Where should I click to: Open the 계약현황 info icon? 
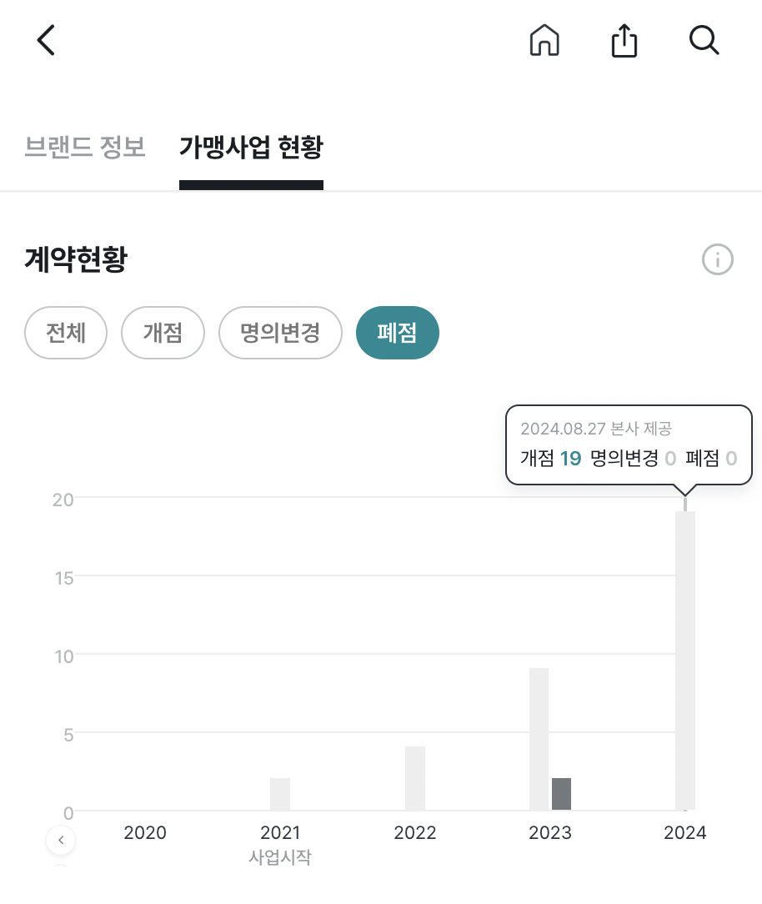[x=717, y=260]
